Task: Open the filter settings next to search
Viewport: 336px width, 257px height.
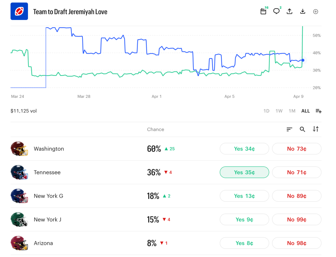Action: [315, 129]
